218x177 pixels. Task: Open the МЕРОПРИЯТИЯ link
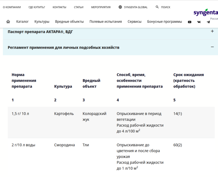pyautogui.click(x=101, y=7)
